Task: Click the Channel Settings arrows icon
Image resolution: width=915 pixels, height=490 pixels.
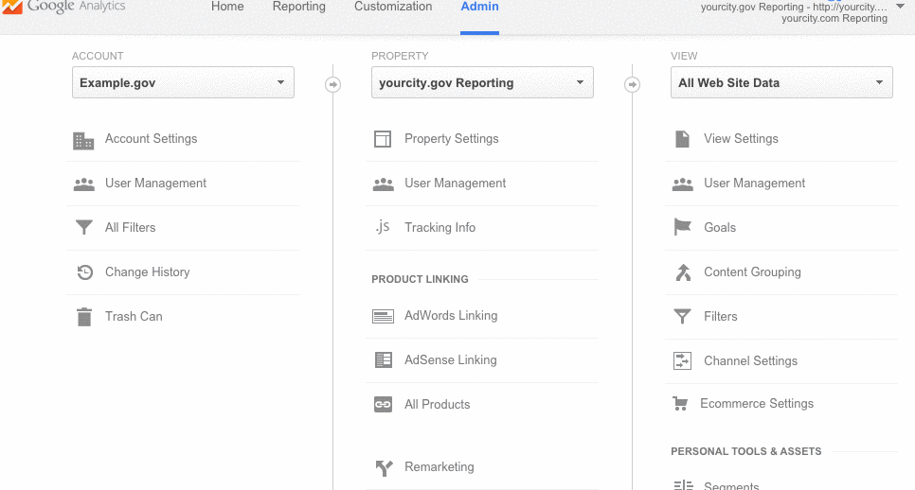Action: click(x=682, y=360)
